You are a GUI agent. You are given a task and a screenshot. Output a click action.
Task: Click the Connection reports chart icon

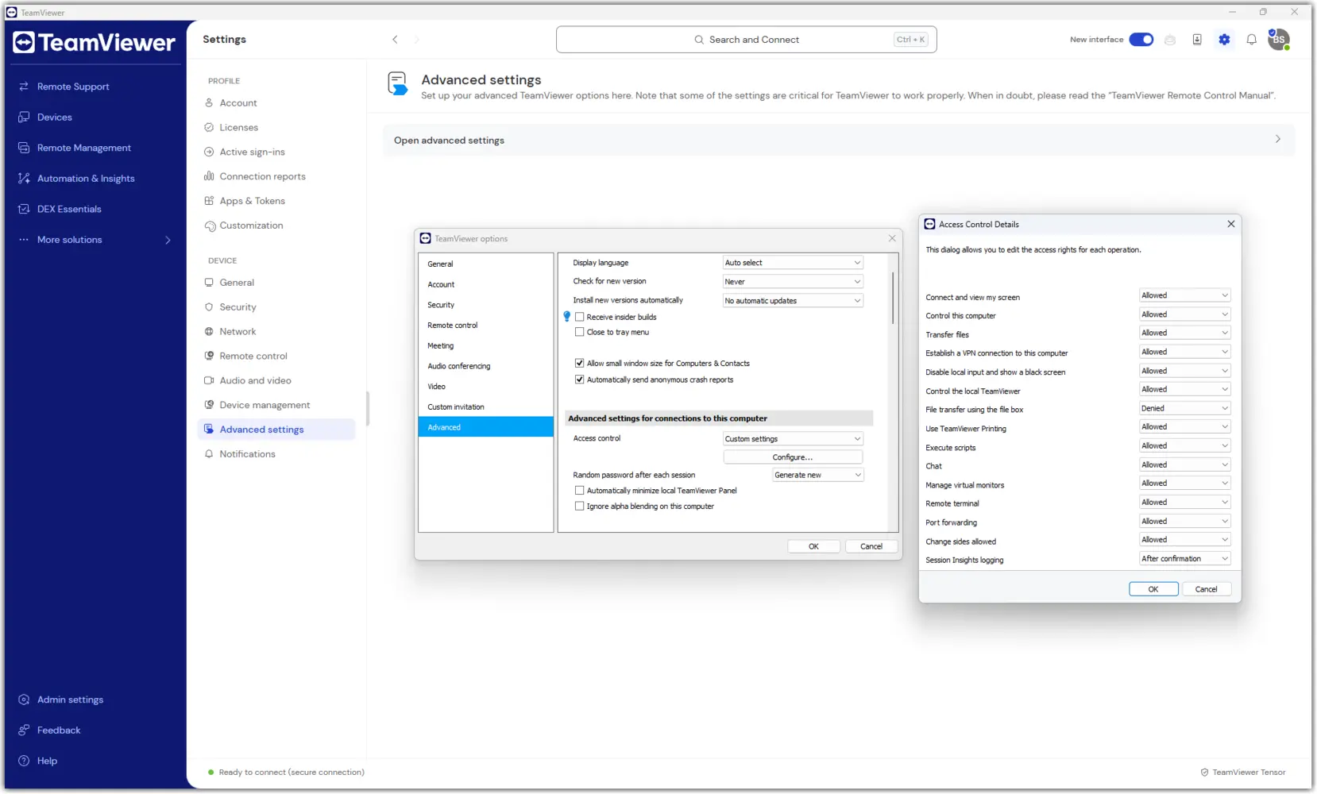pyautogui.click(x=209, y=176)
